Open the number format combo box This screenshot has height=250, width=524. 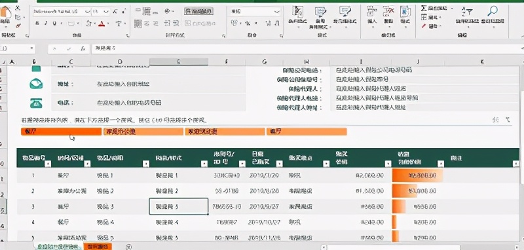255,12
